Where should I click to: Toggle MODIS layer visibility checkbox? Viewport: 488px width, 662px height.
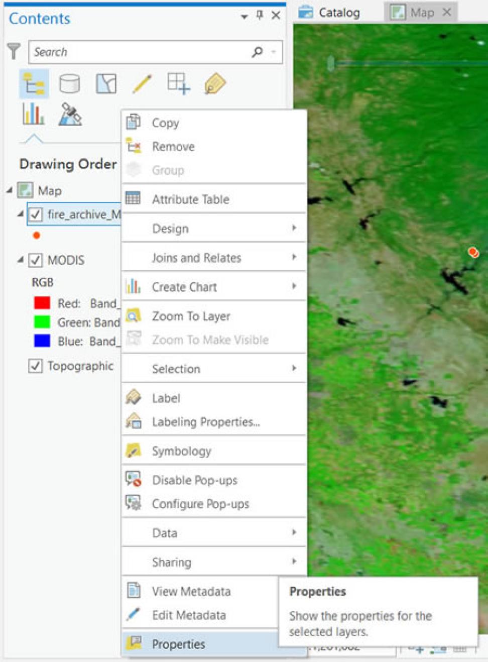pyautogui.click(x=36, y=260)
